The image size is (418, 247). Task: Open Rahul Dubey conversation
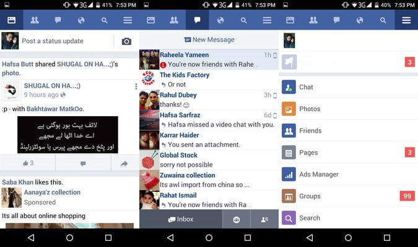(x=209, y=99)
